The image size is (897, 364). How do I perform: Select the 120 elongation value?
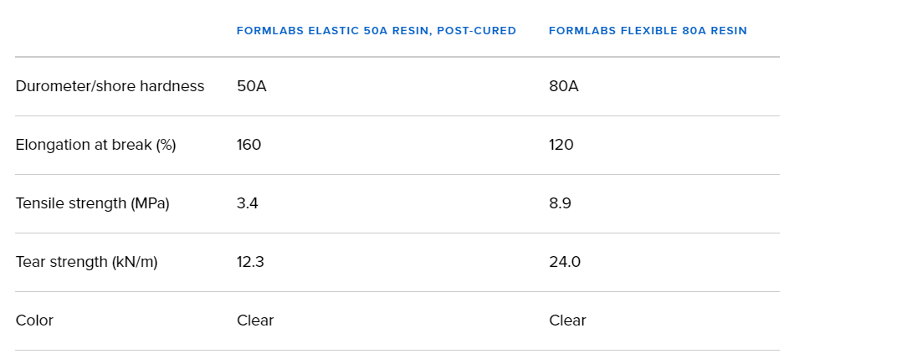pyautogui.click(x=561, y=145)
